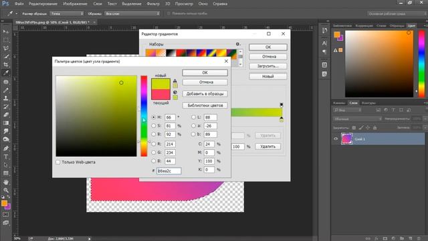Click 'Добавить в образцы' button
Viewport: 428px width, 241px height.
point(205,94)
